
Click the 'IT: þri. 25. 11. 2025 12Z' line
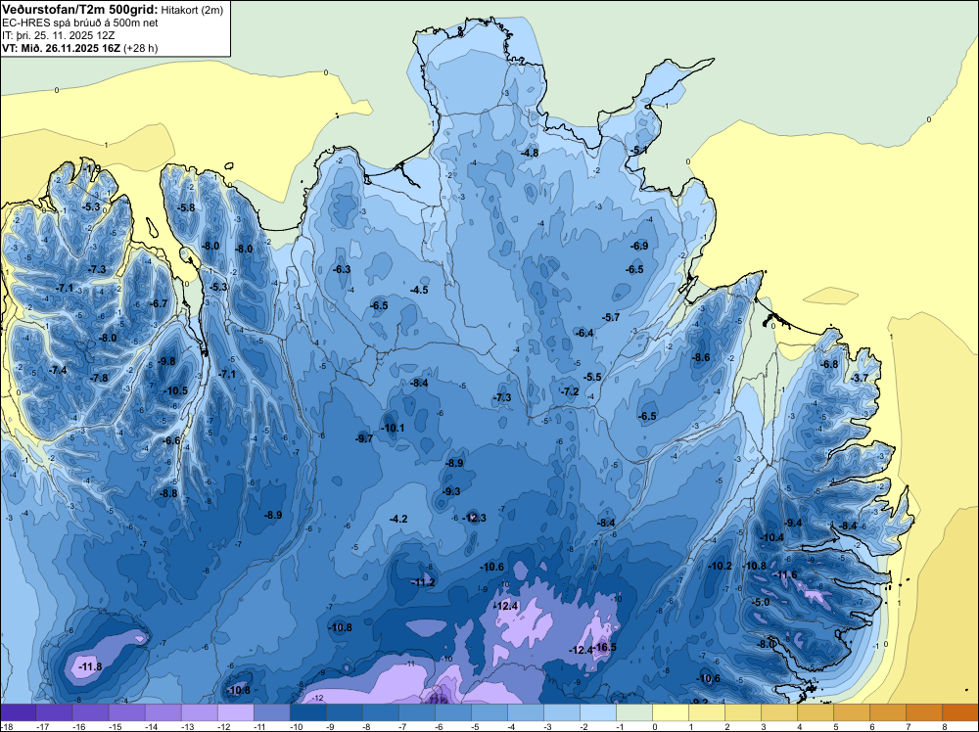(x=58, y=35)
